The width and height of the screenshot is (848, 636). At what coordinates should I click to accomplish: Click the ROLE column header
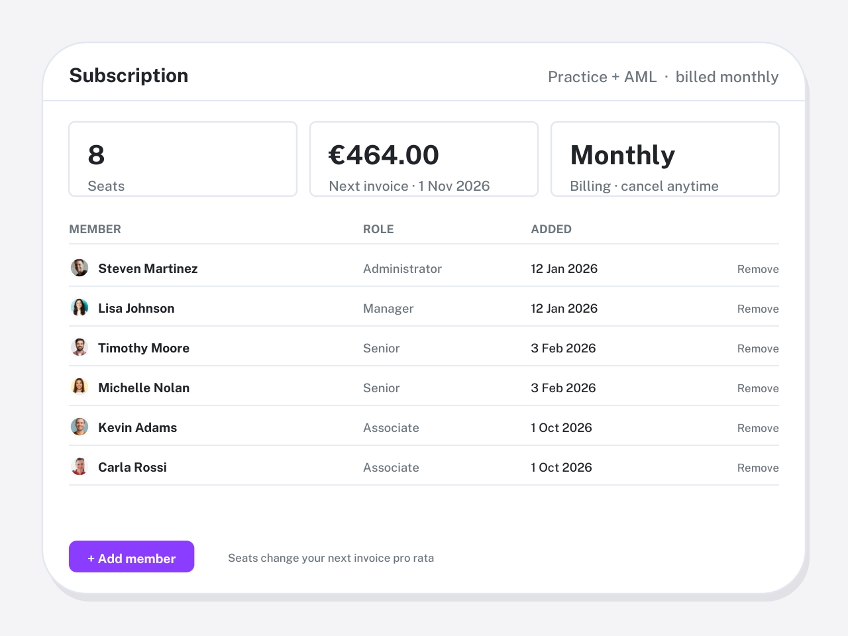[x=378, y=229]
